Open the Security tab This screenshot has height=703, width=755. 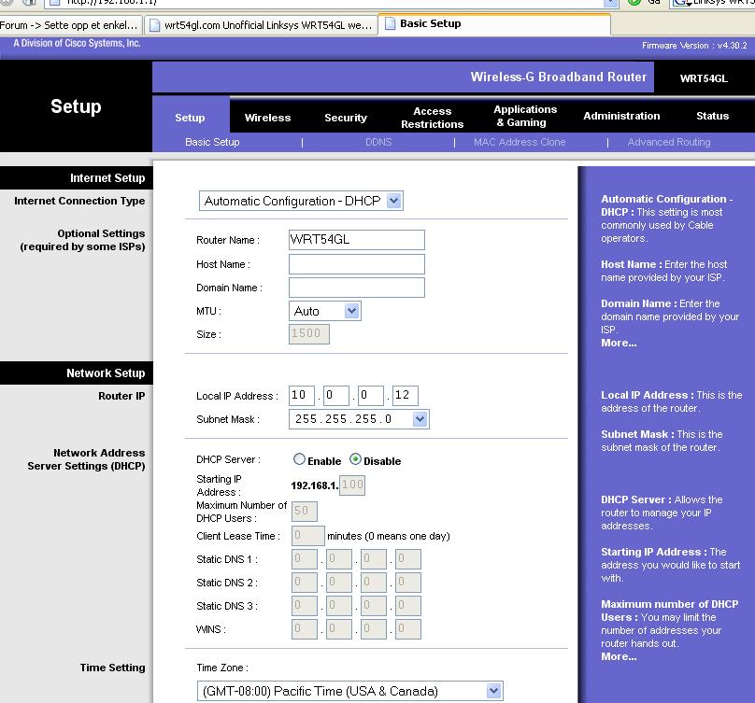tap(345, 118)
